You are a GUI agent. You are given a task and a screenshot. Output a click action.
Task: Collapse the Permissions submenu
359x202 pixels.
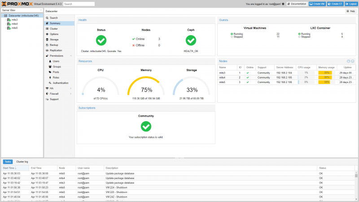click(71, 56)
